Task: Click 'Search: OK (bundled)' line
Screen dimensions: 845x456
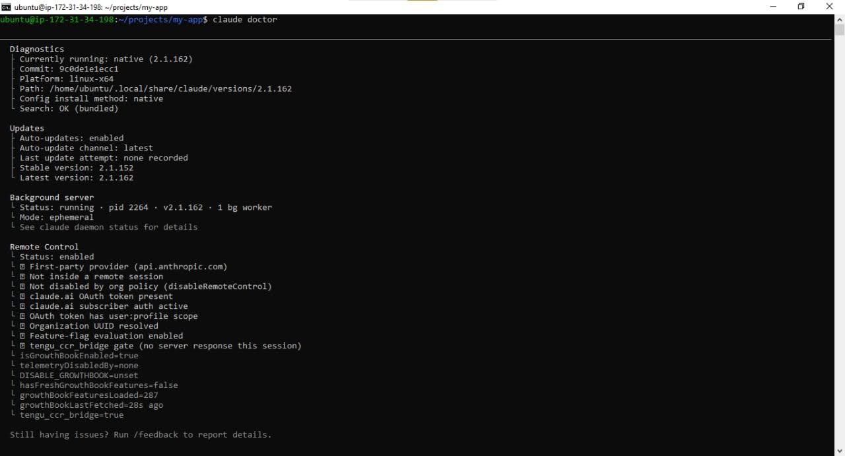Action: 69,109
